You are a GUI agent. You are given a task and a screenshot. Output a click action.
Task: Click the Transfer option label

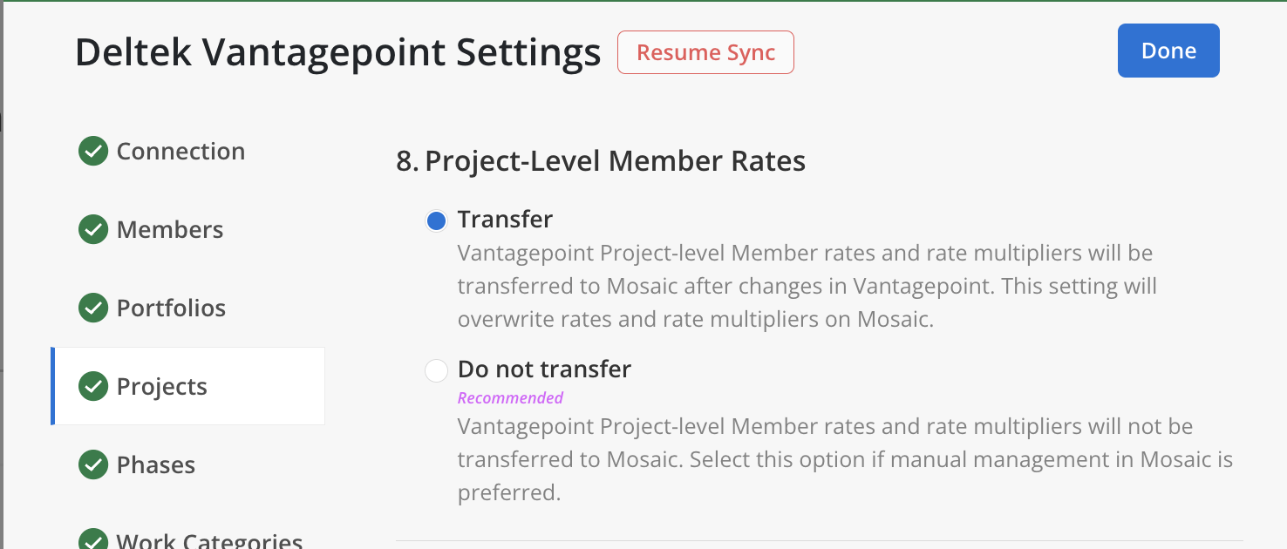[505, 220]
